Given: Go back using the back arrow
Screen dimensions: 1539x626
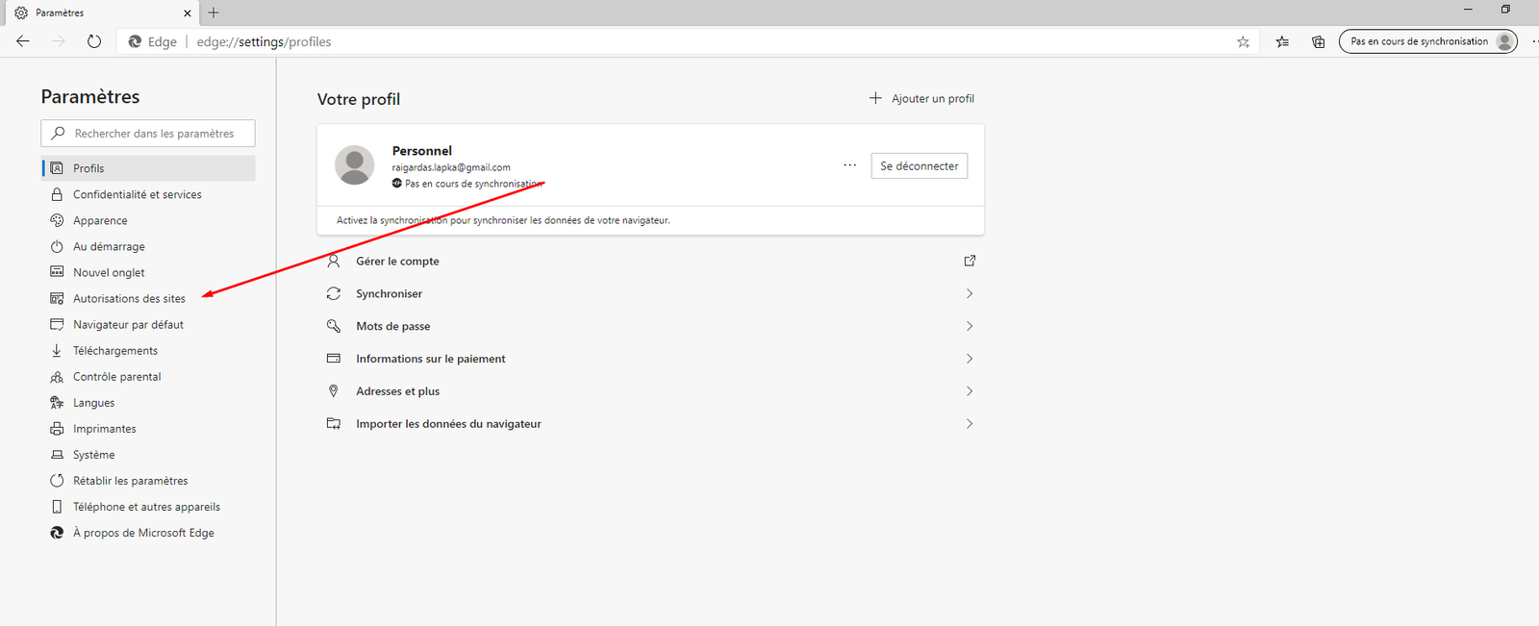Looking at the screenshot, I should click(23, 41).
